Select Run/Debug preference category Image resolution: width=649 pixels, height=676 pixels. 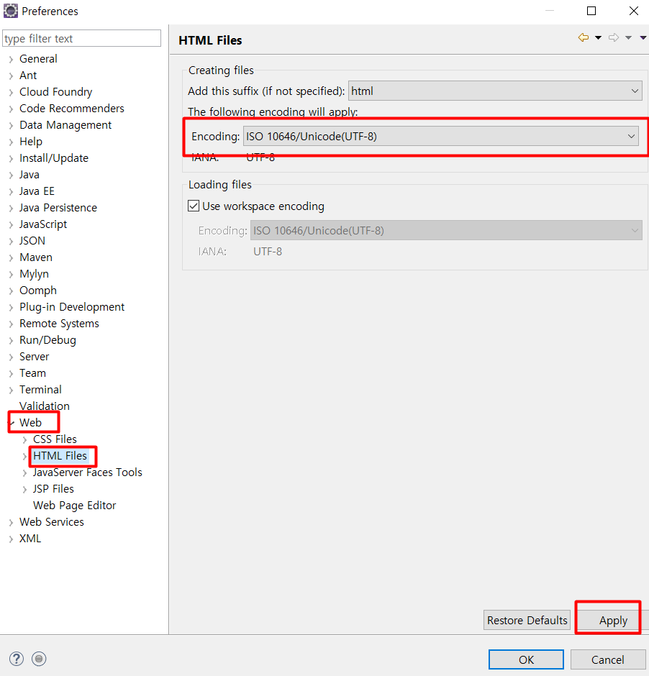pos(48,340)
